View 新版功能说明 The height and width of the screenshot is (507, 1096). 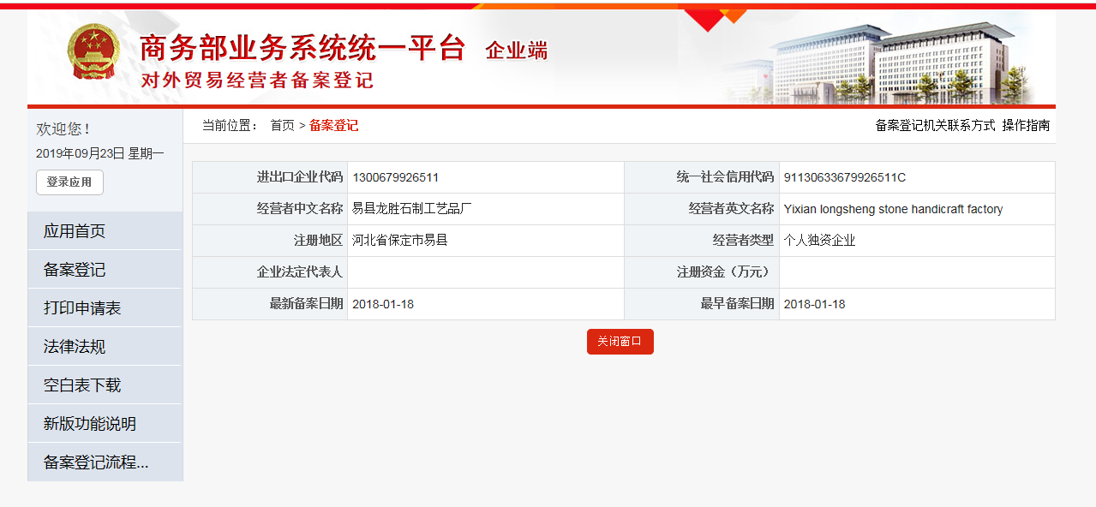tap(105, 424)
